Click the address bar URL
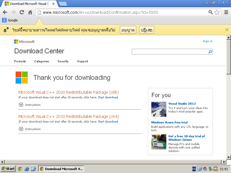The height and width of the screenshot is (173, 231). pos(100,12)
